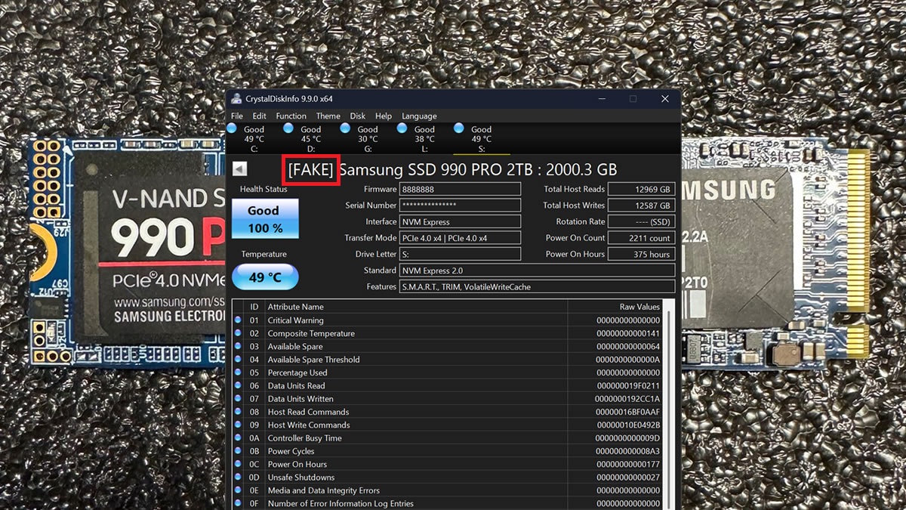The image size is (906, 510).
Task: Click the Standard field NVM Express 2.0
Action: click(537, 270)
